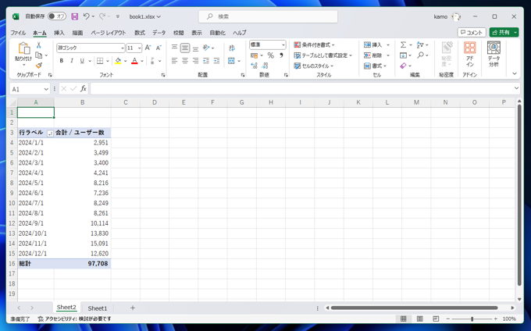Collapse the ribbon with chevron

[515, 74]
